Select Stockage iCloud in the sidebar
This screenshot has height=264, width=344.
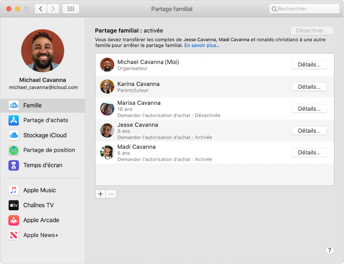coord(43,135)
